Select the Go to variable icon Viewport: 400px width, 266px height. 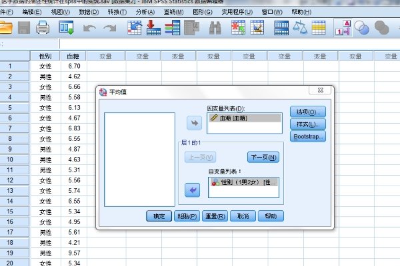click(x=153, y=27)
